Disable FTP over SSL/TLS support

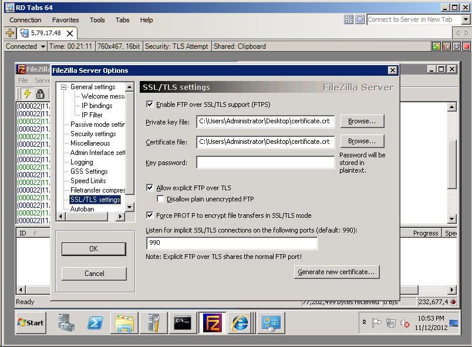pyautogui.click(x=150, y=105)
